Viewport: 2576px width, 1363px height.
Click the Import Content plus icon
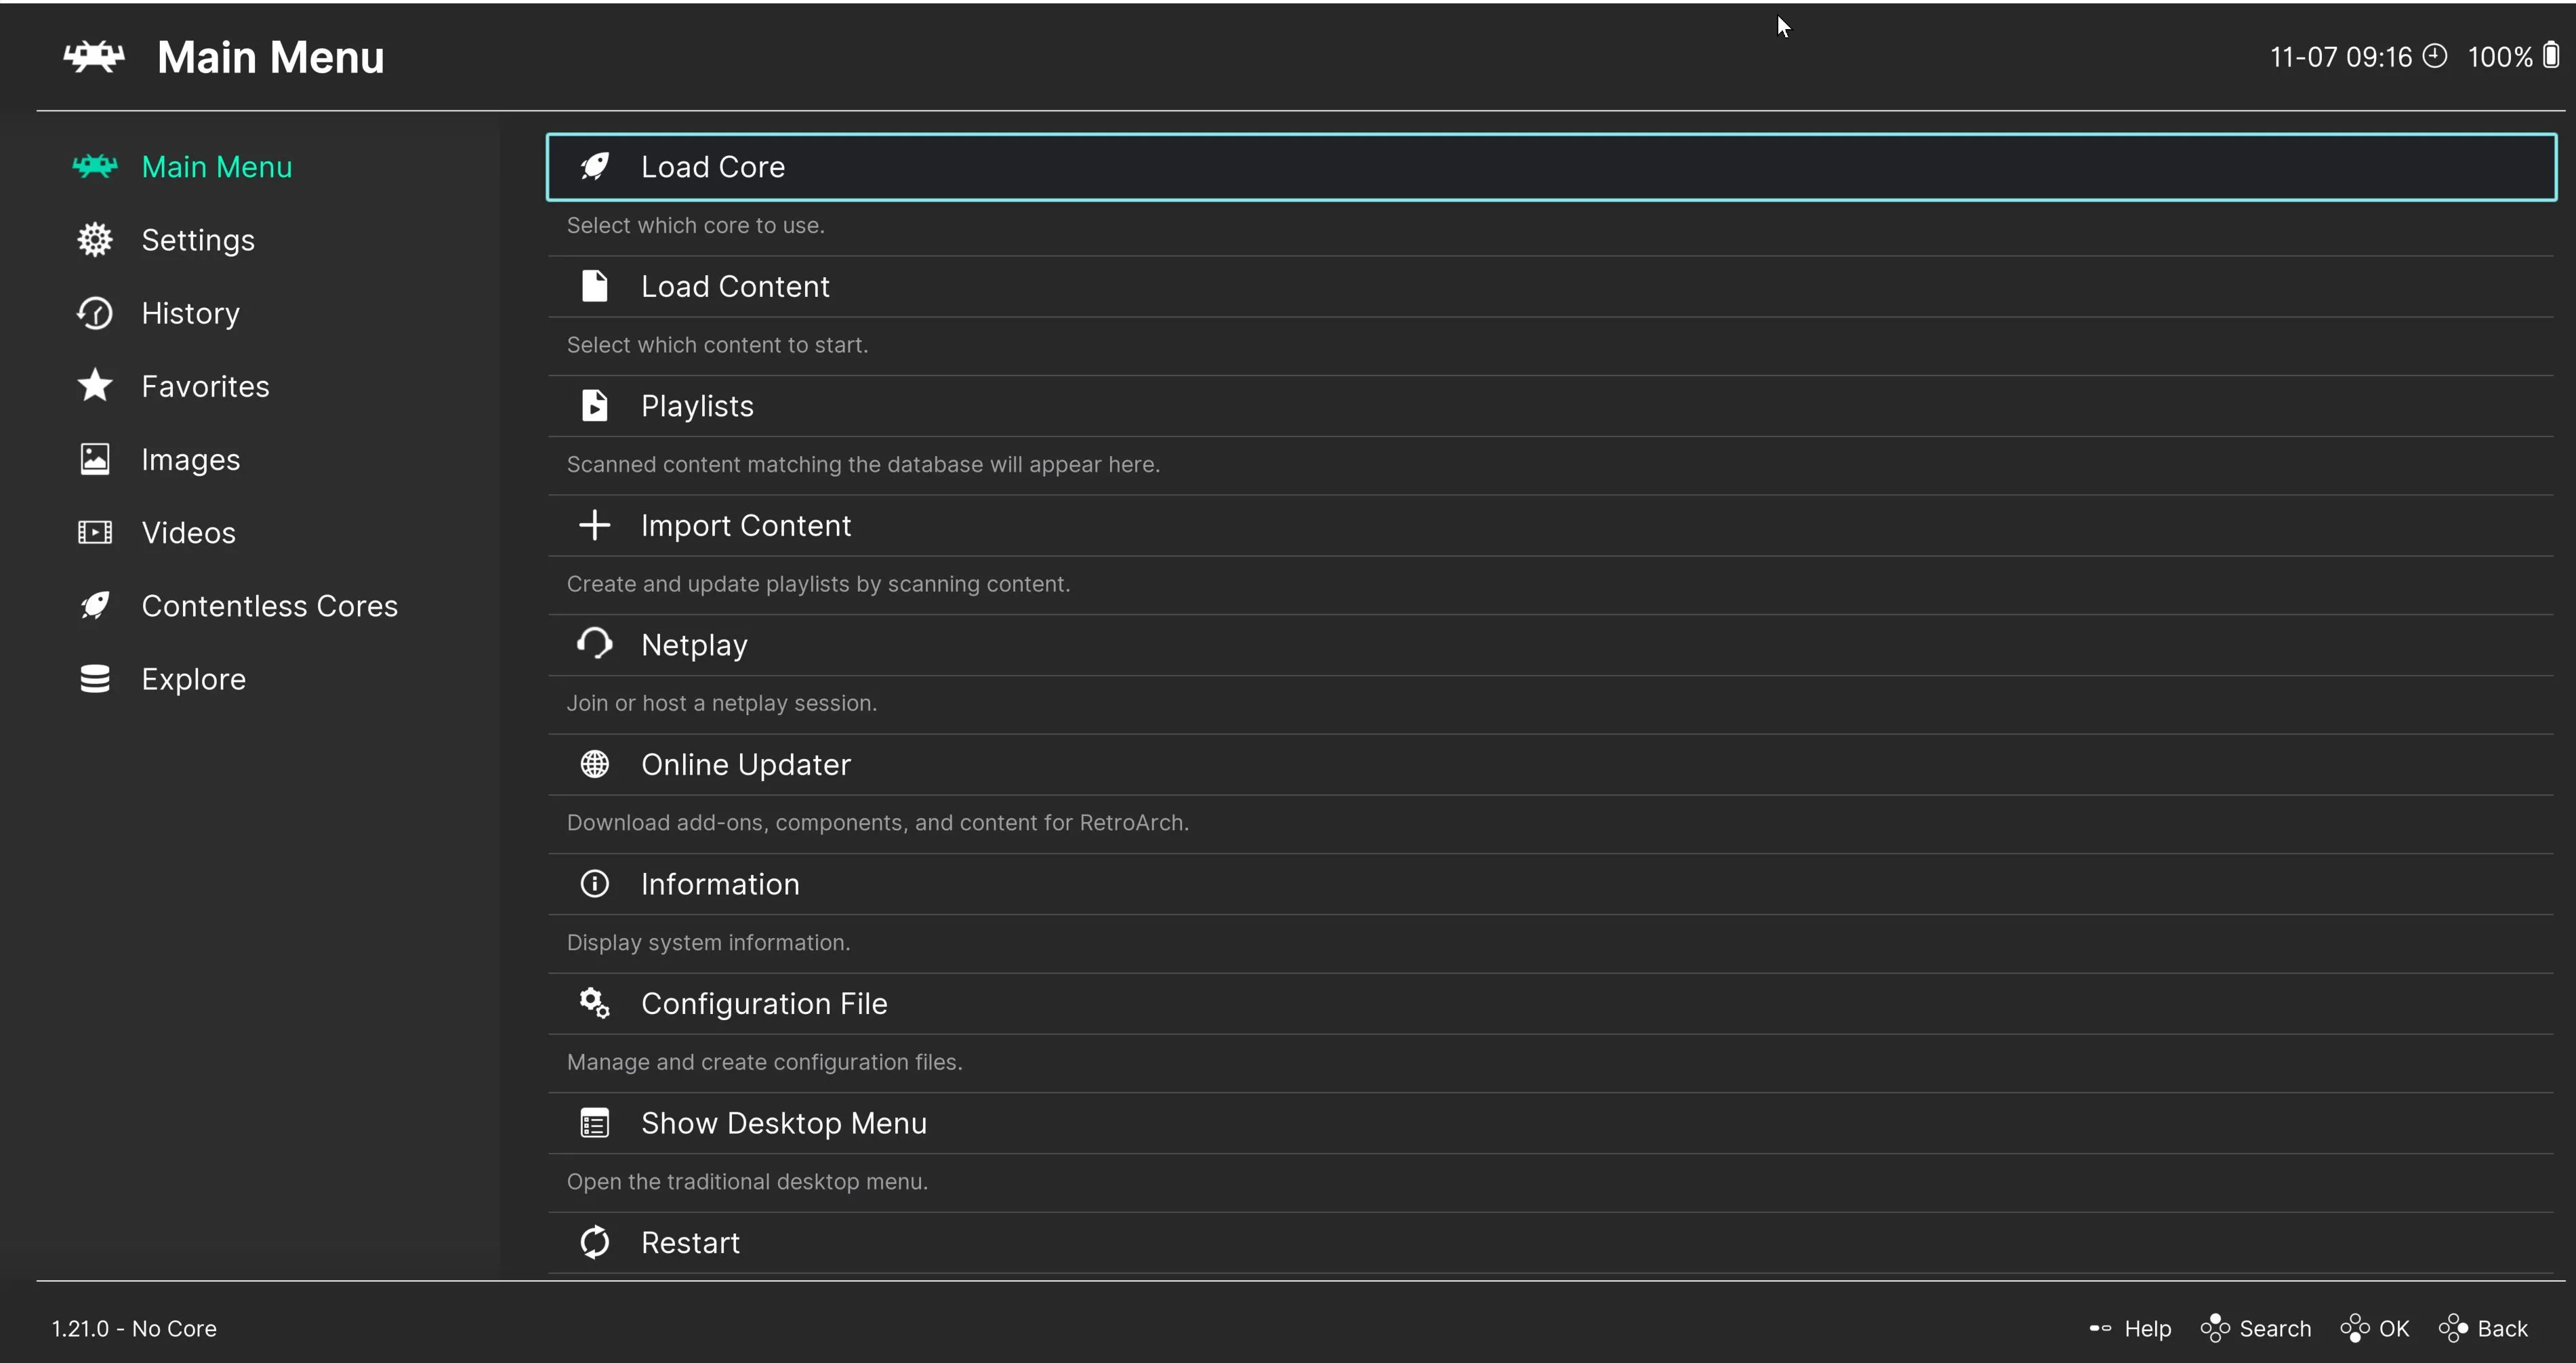coord(594,525)
